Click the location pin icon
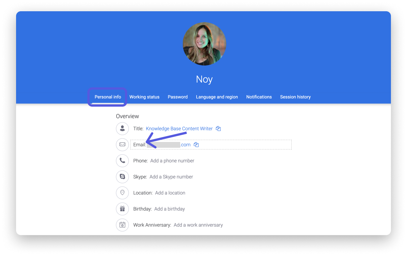407x256 pixels. tap(122, 193)
